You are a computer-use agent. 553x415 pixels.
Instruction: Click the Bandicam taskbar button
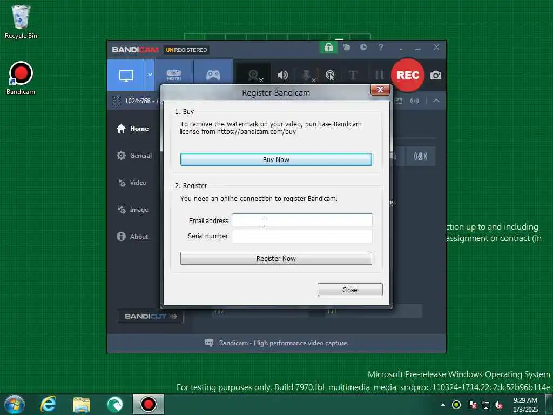pos(149,404)
